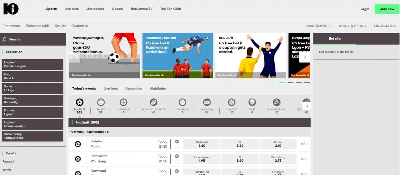The image size is (400, 175).
Task: Open the Live bets top menu
Action: tap(71, 9)
